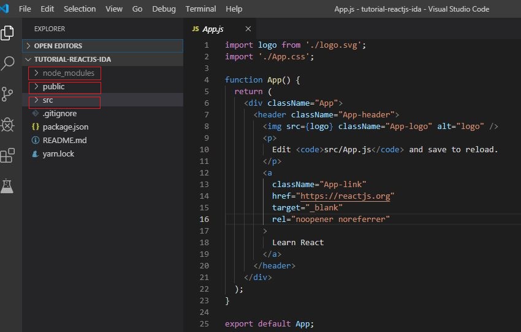
Task: Open the README.md file
Action: coord(64,140)
